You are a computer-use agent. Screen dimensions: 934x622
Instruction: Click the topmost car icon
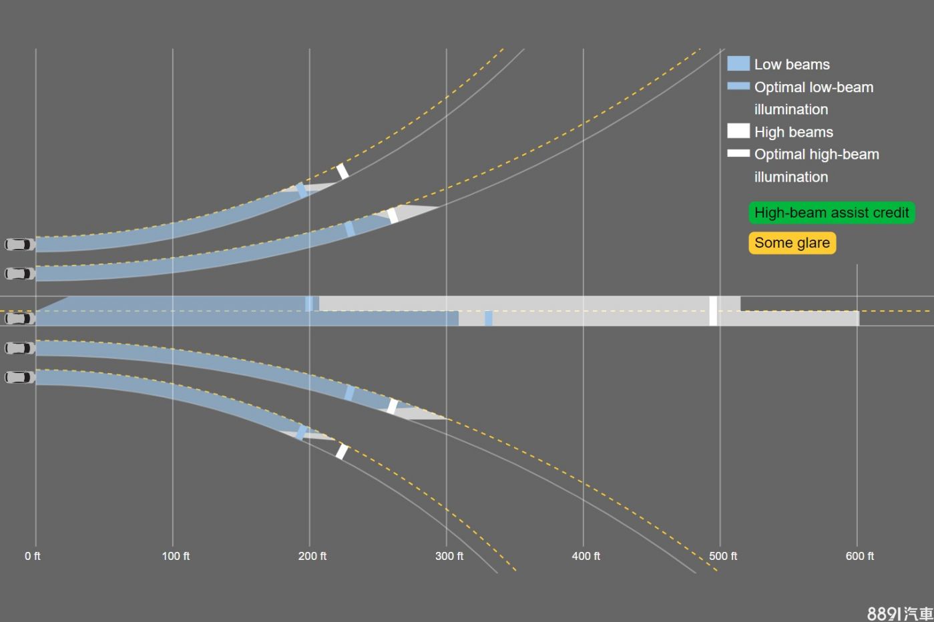[x=19, y=244]
